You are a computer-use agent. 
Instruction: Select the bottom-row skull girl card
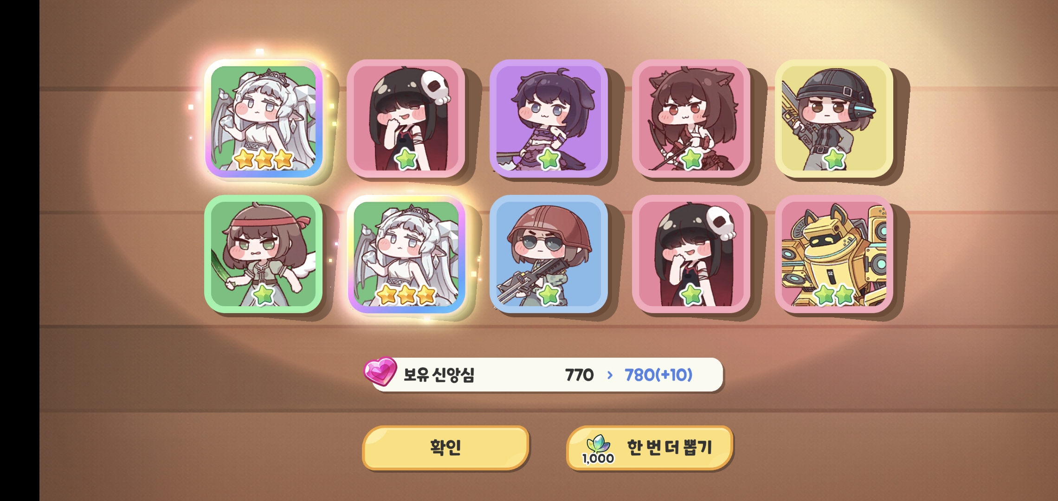(x=691, y=254)
